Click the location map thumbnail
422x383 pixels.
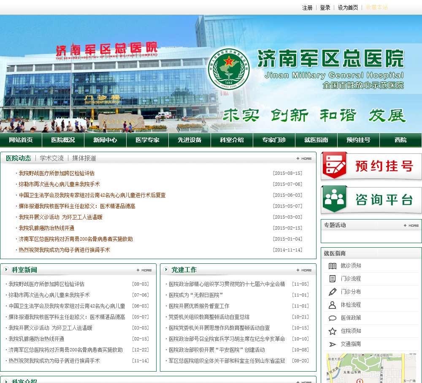coord(371,368)
